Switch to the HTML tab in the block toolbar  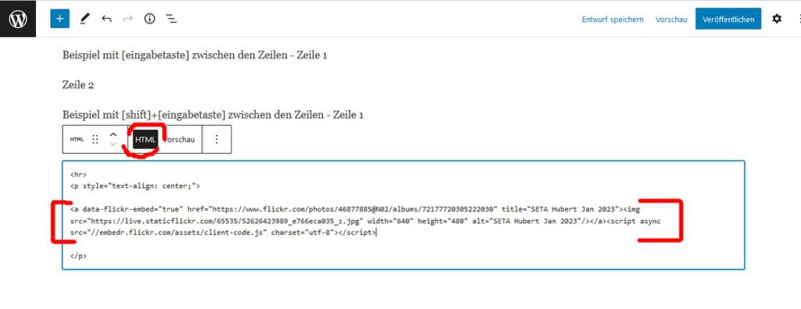[x=145, y=139]
